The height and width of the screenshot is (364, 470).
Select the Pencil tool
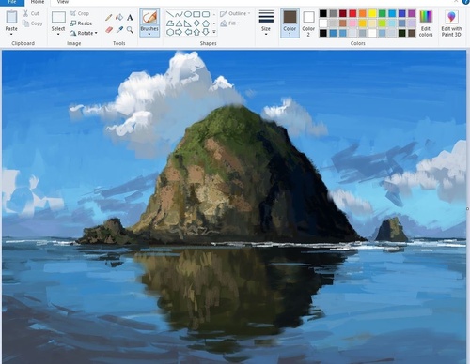click(109, 17)
